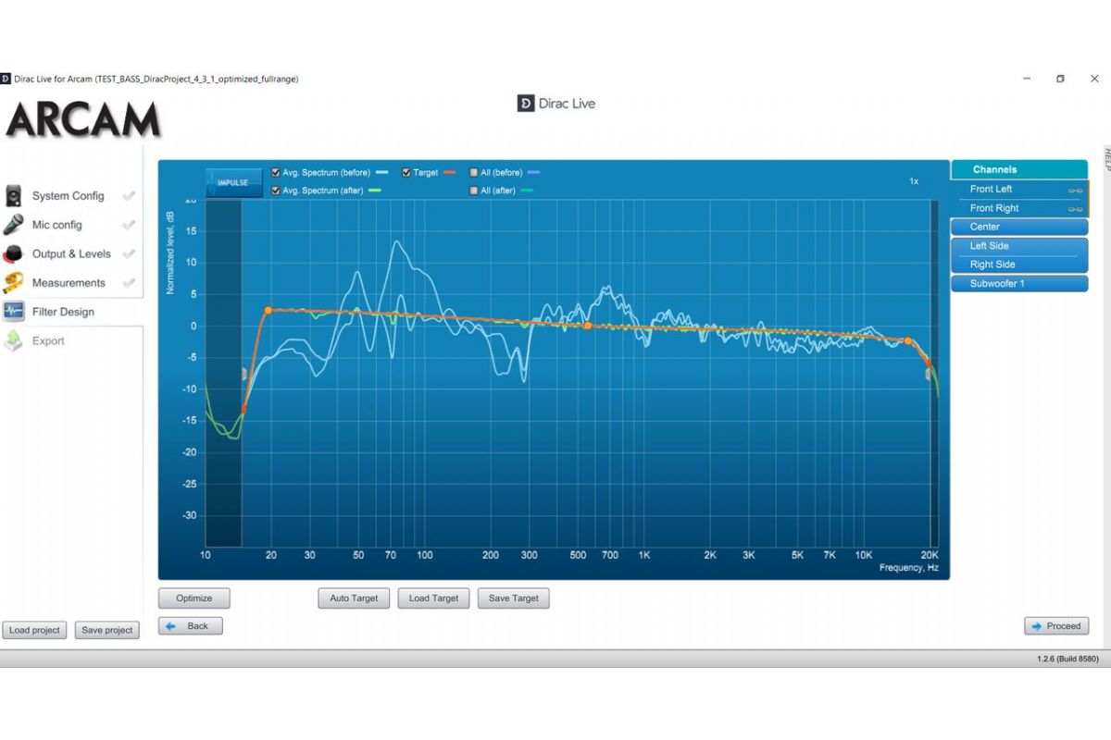The height and width of the screenshot is (740, 1111).
Task: Toggle the Target curve checkbox
Action: (406, 172)
